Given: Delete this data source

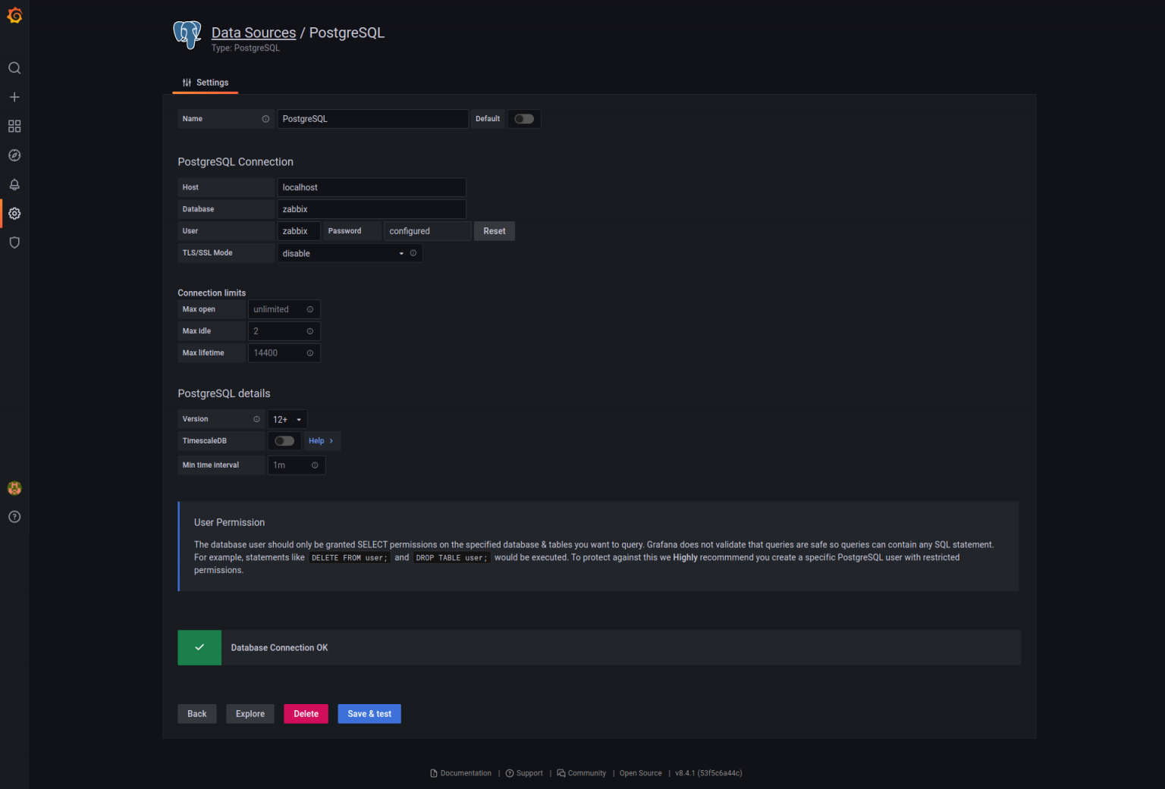Looking at the screenshot, I should (x=306, y=714).
